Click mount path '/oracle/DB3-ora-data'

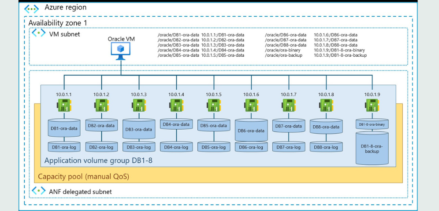[x=179, y=45]
